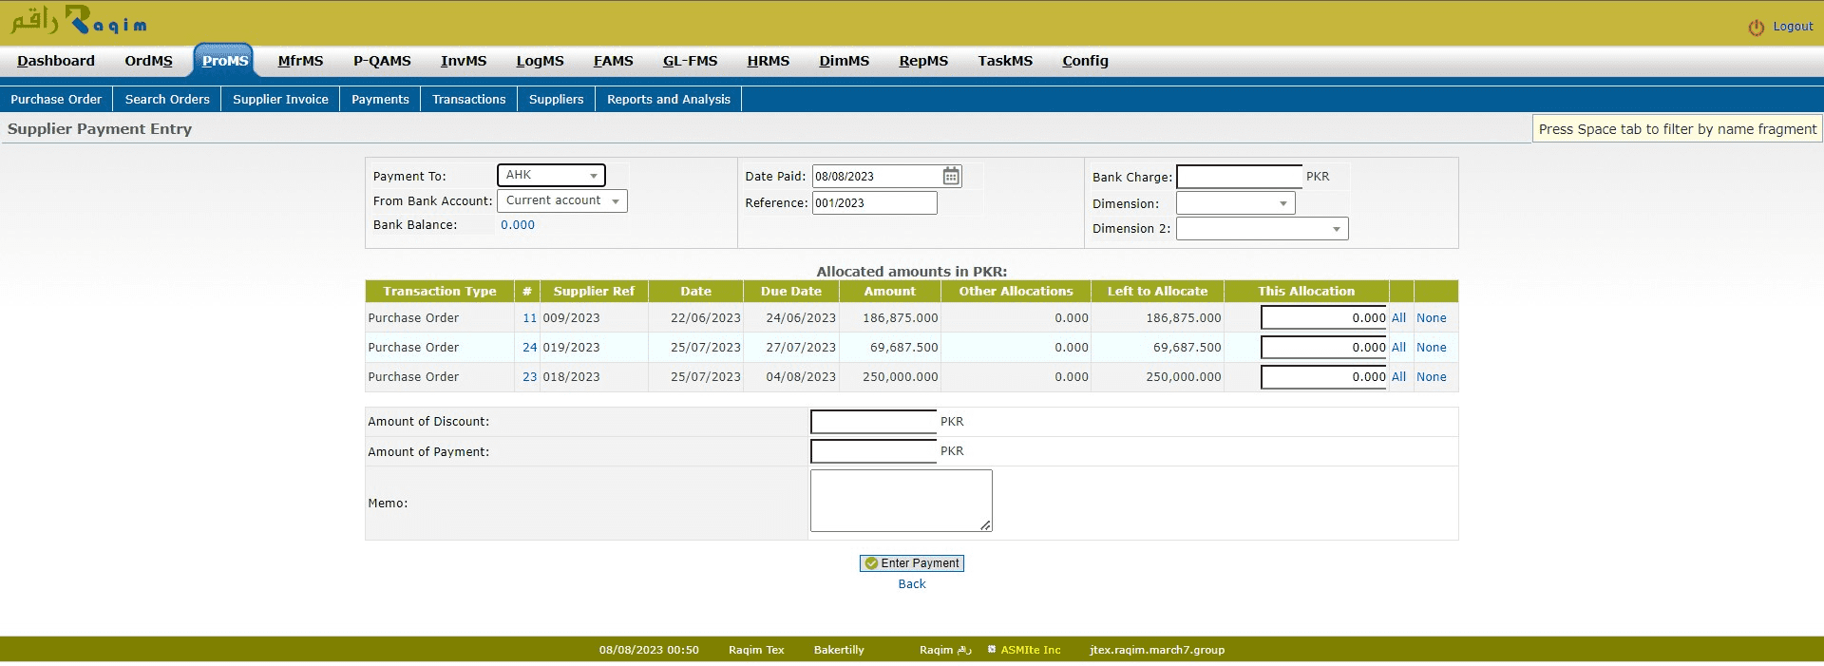
Task: Click the Amount of Payment field
Action: pyautogui.click(x=873, y=451)
